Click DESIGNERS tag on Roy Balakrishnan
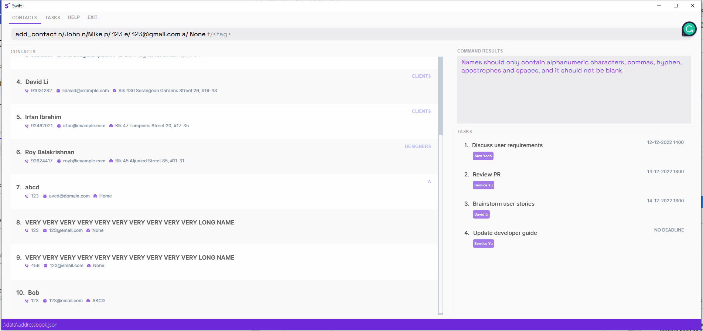 tap(418, 146)
